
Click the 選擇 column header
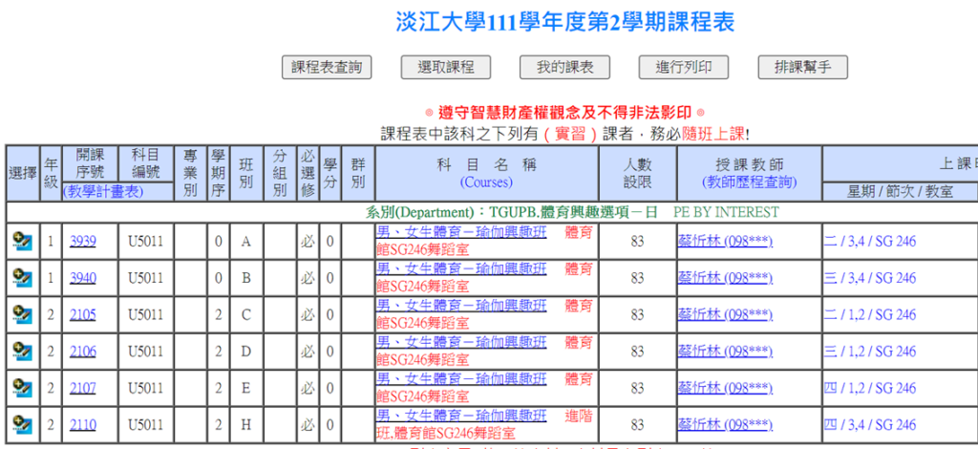[x=23, y=173]
